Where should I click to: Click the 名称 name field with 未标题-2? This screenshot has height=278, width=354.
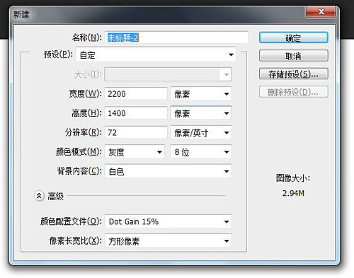pyautogui.click(x=176, y=37)
